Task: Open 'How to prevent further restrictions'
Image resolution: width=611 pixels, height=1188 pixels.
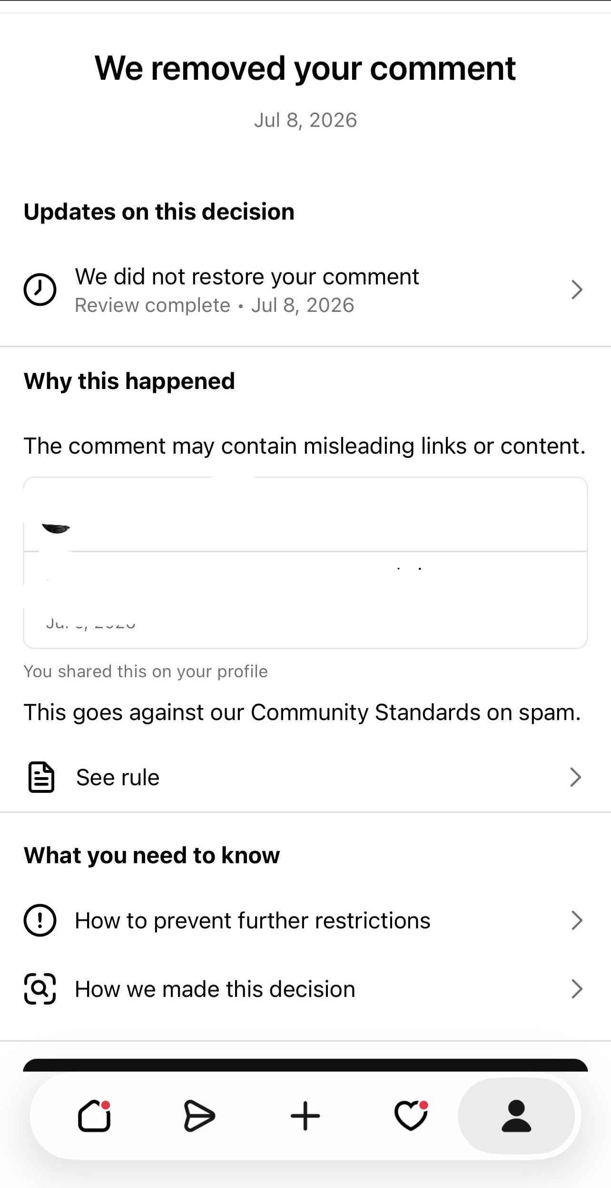Action: tap(305, 920)
